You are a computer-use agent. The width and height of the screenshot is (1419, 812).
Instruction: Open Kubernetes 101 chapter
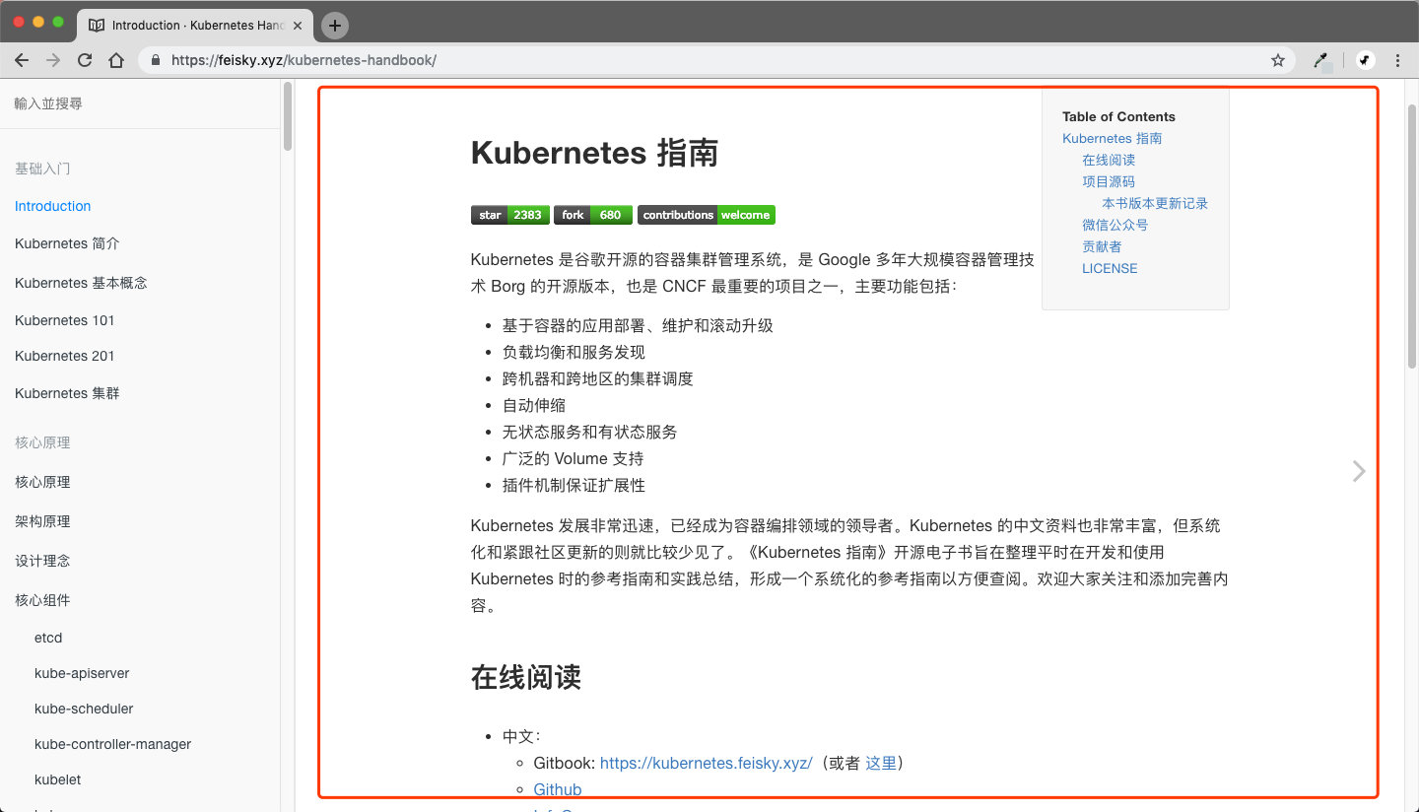point(65,320)
